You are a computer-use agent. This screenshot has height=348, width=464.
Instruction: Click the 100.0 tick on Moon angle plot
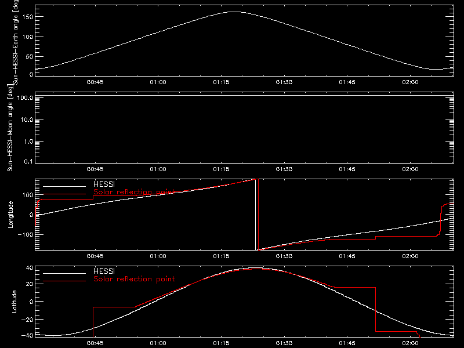[26, 98]
